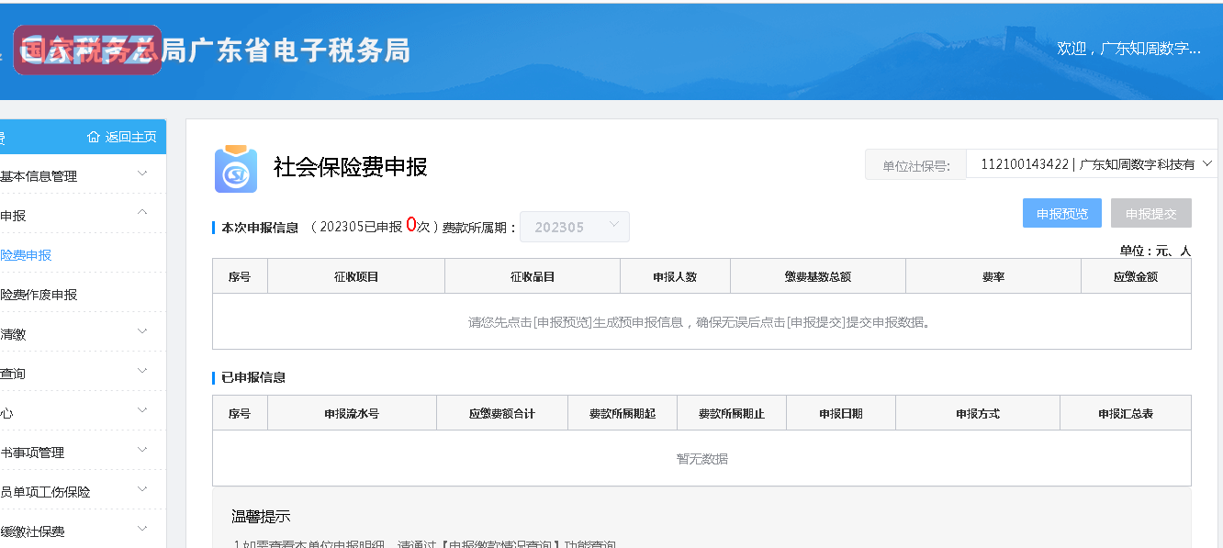Expand the 查询 sidebar menu chevron

[142, 371]
